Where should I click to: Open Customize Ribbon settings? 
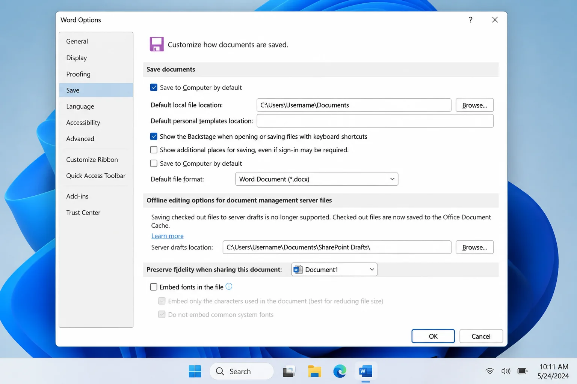point(96,159)
